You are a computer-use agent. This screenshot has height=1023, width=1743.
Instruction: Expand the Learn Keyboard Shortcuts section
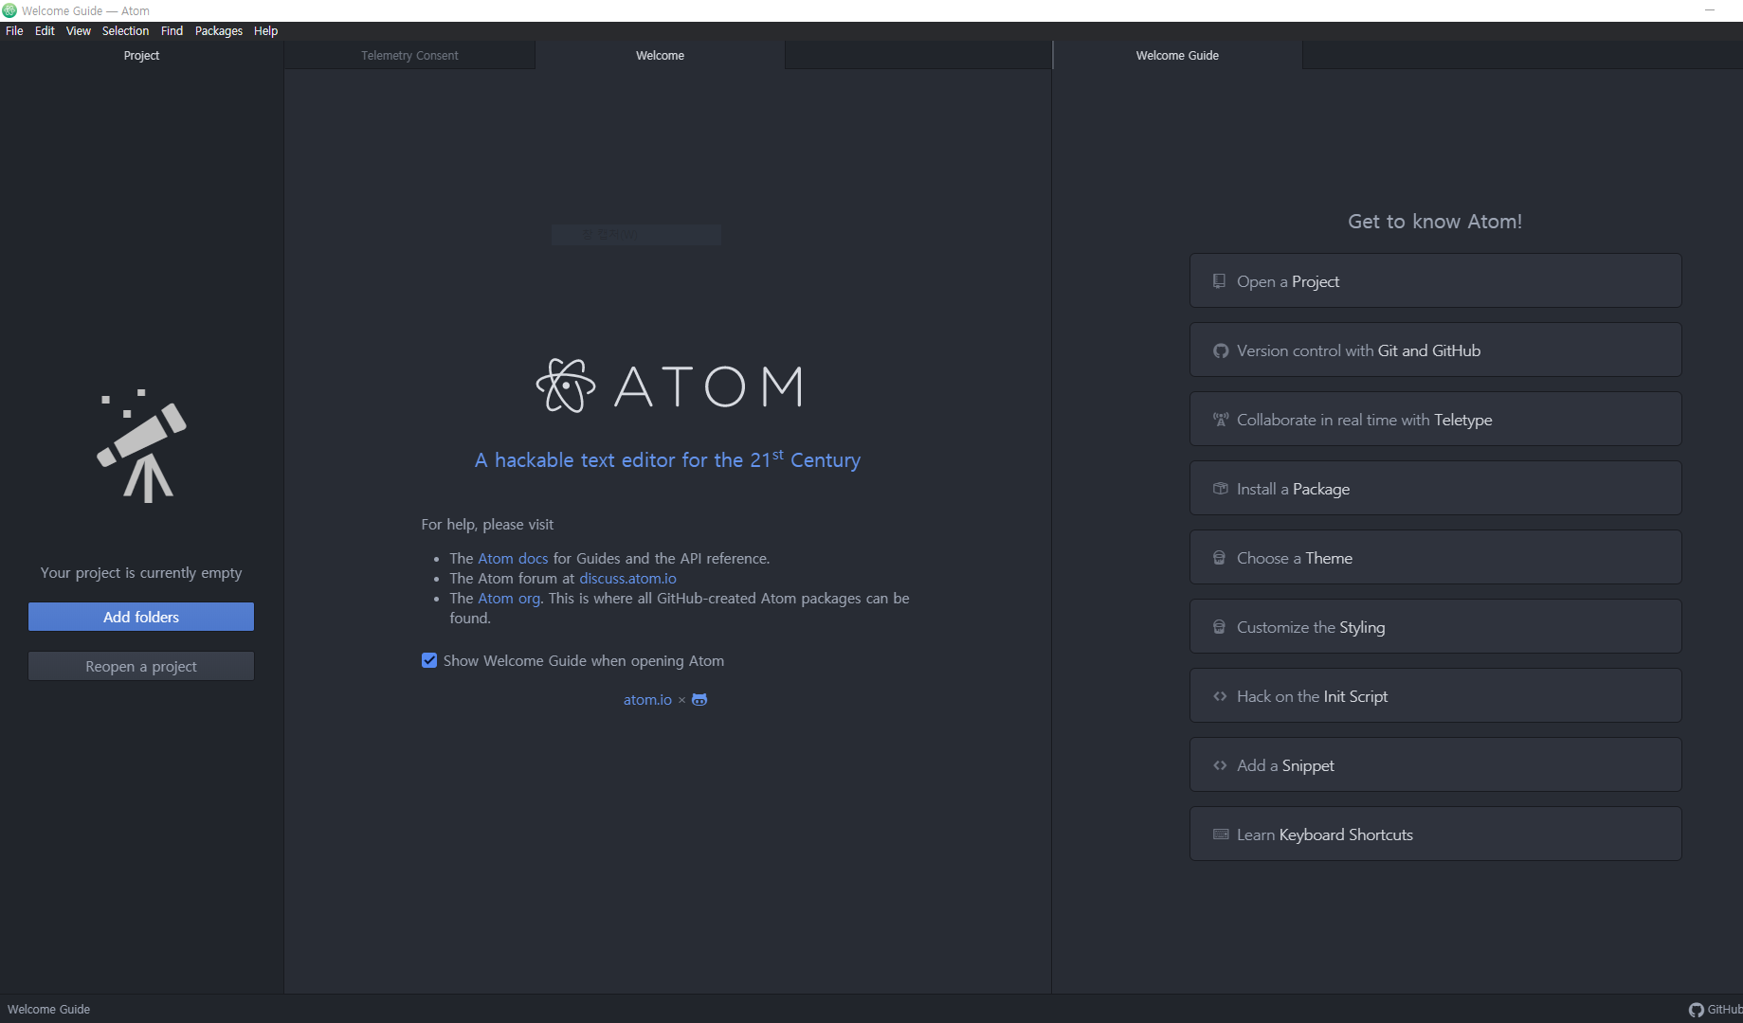click(1435, 834)
